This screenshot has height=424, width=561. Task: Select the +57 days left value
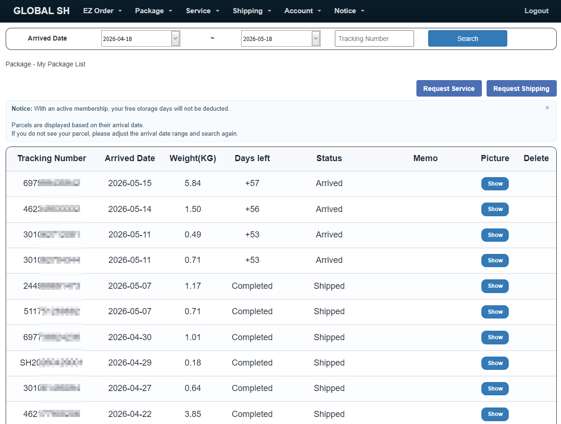click(x=252, y=183)
